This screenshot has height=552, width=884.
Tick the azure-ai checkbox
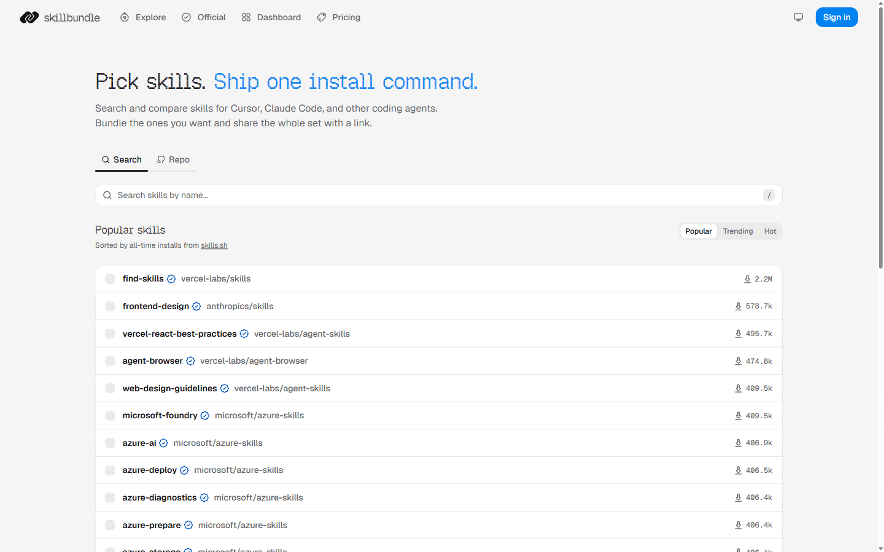110,443
